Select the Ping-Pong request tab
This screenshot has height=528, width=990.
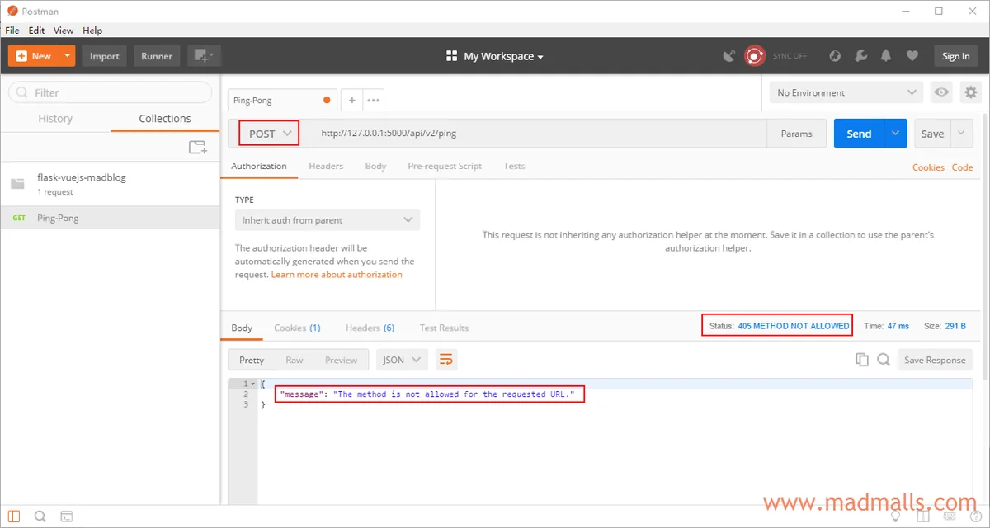click(283, 101)
